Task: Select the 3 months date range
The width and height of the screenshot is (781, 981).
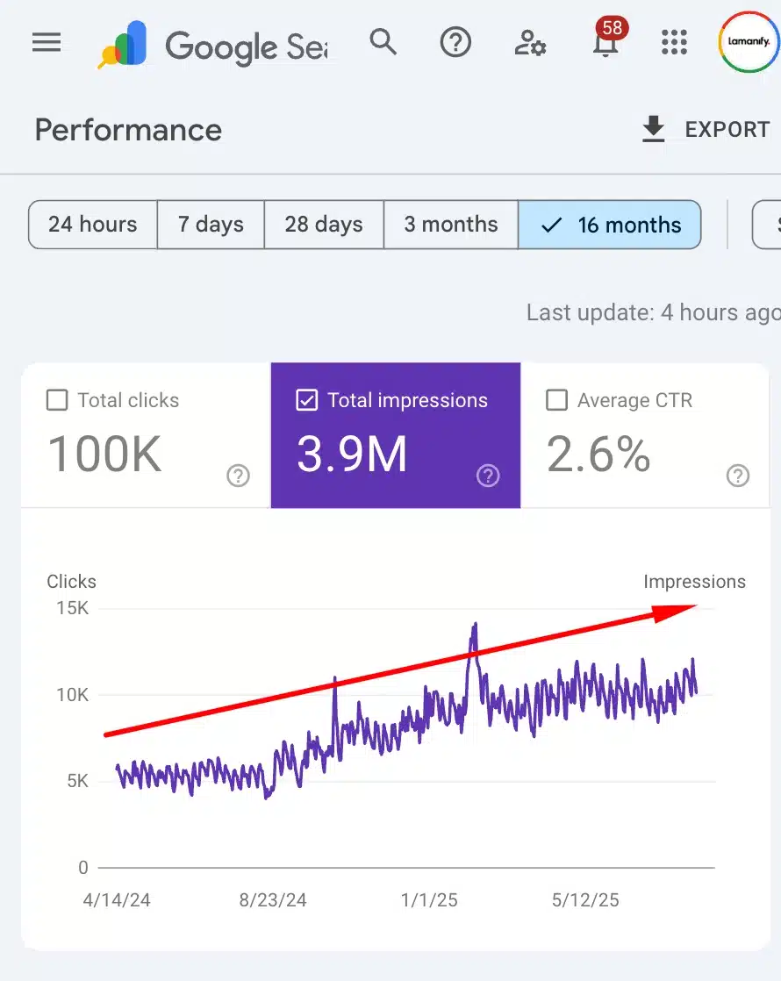Action: pyautogui.click(x=450, y=225)
